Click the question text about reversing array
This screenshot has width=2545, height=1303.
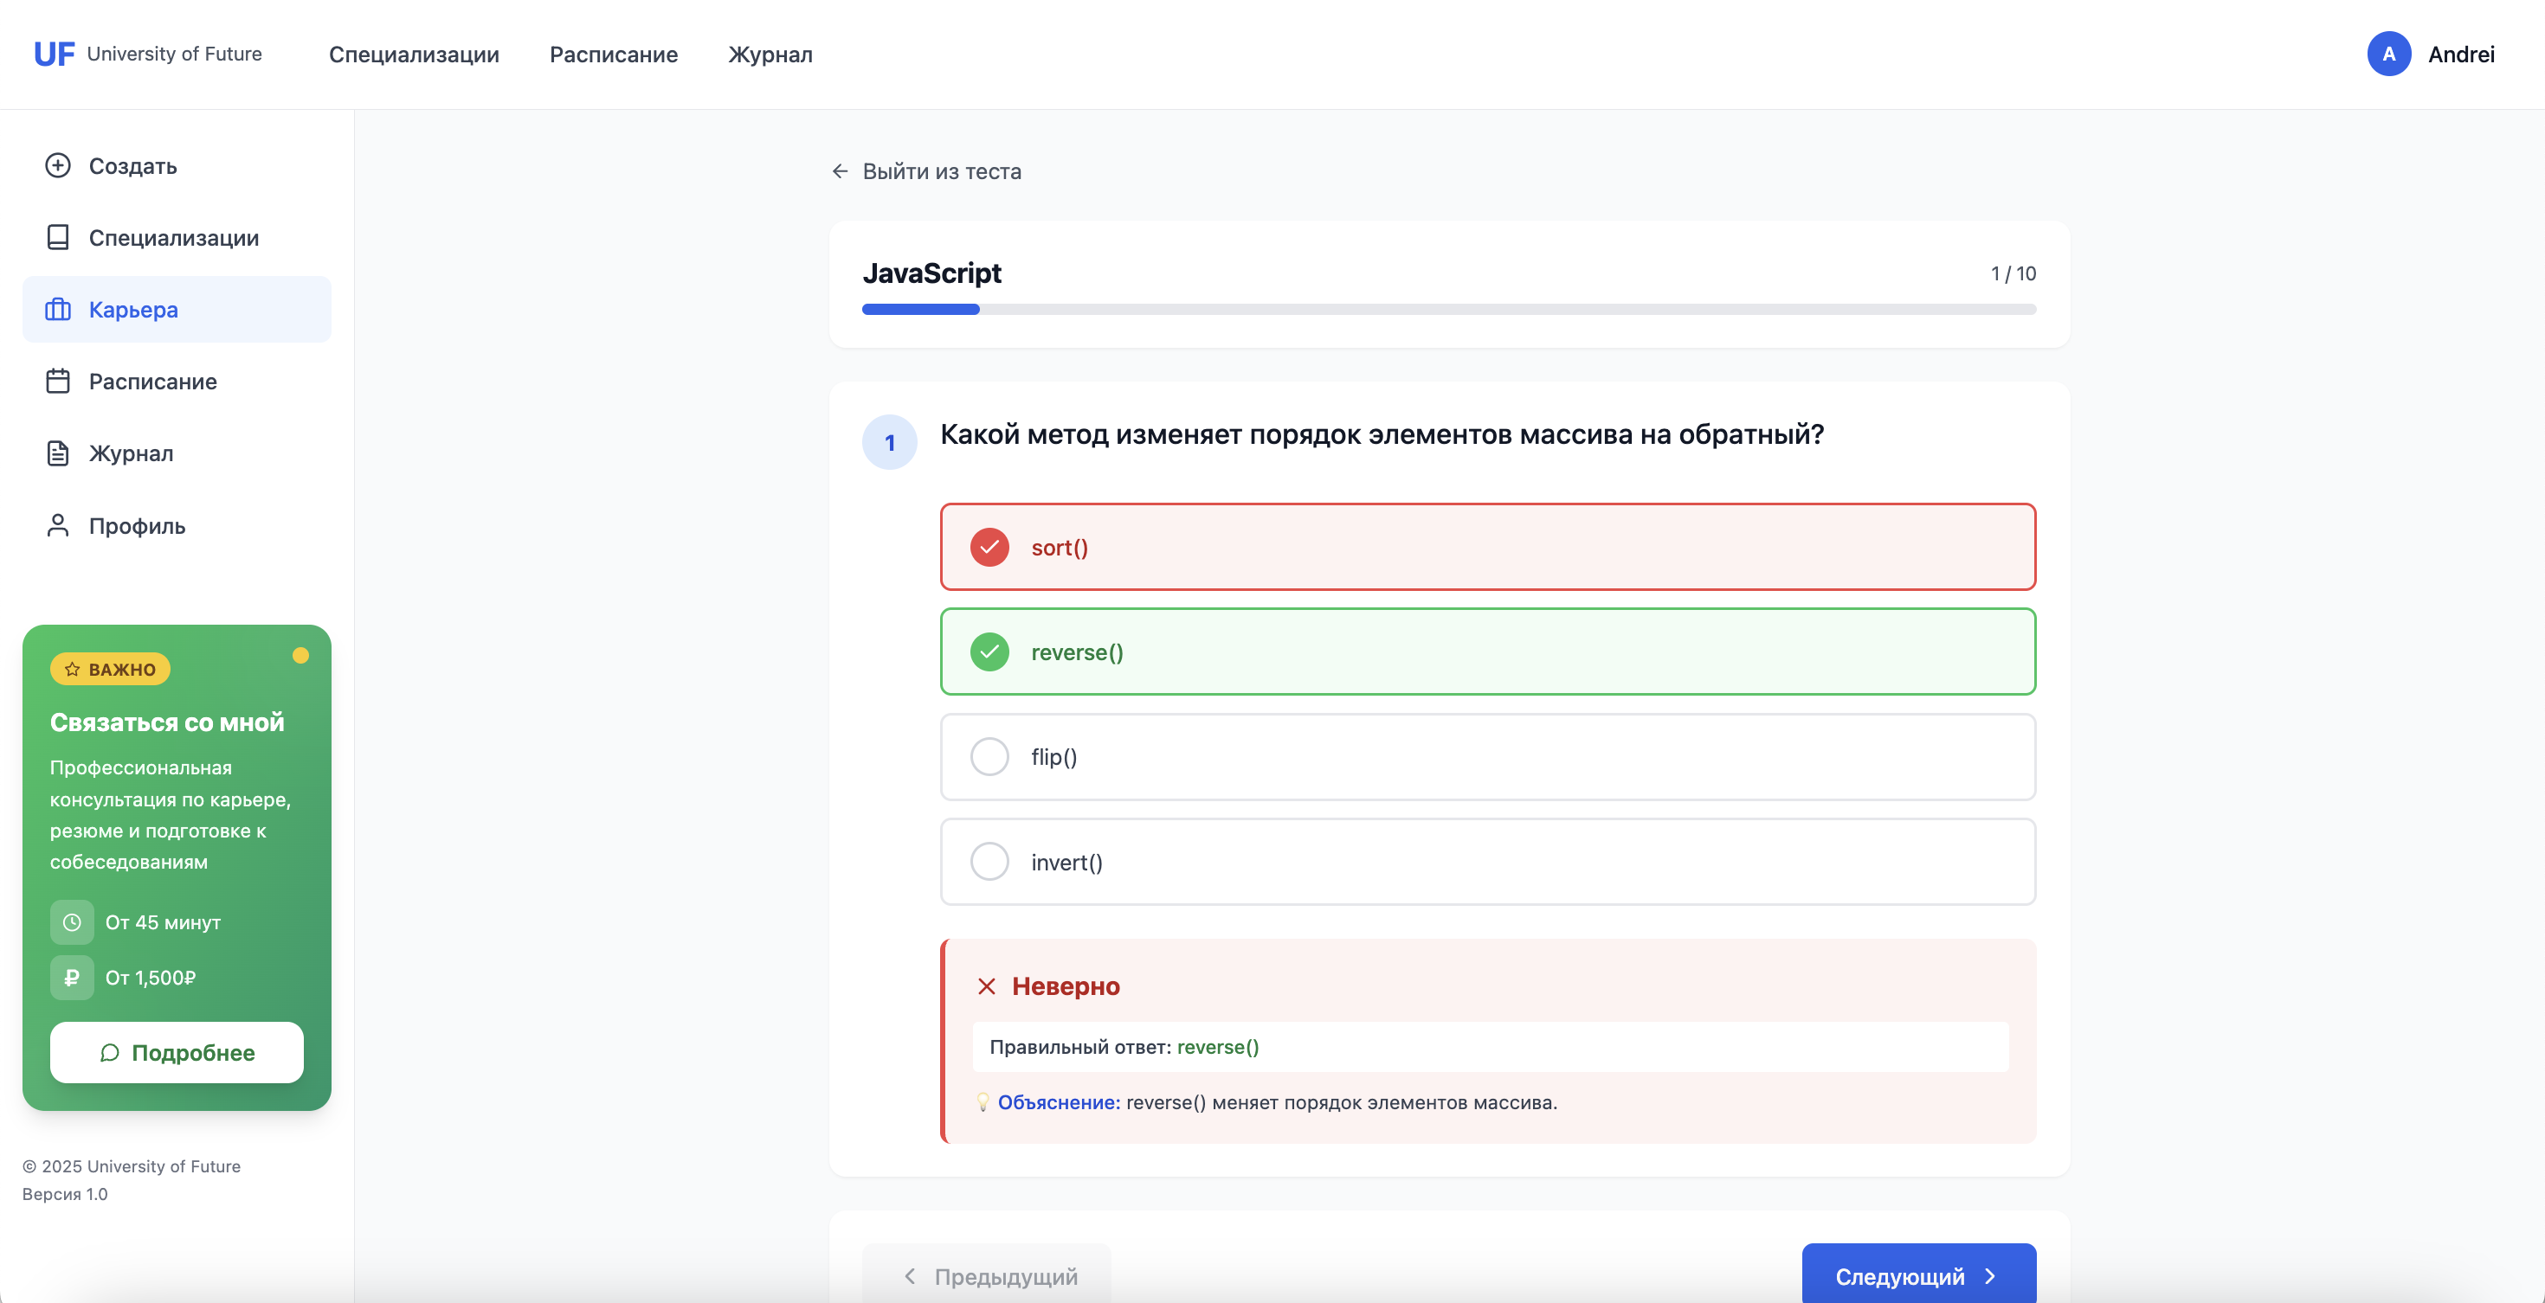pos(1382,434)
